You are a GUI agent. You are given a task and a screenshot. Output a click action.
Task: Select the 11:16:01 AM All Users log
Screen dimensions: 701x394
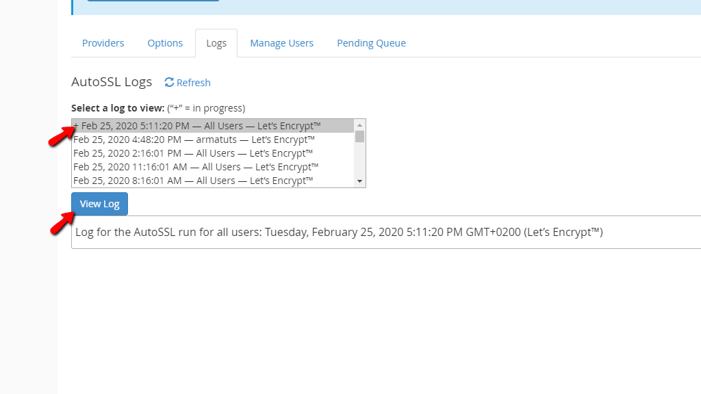[x=196, y=166]
